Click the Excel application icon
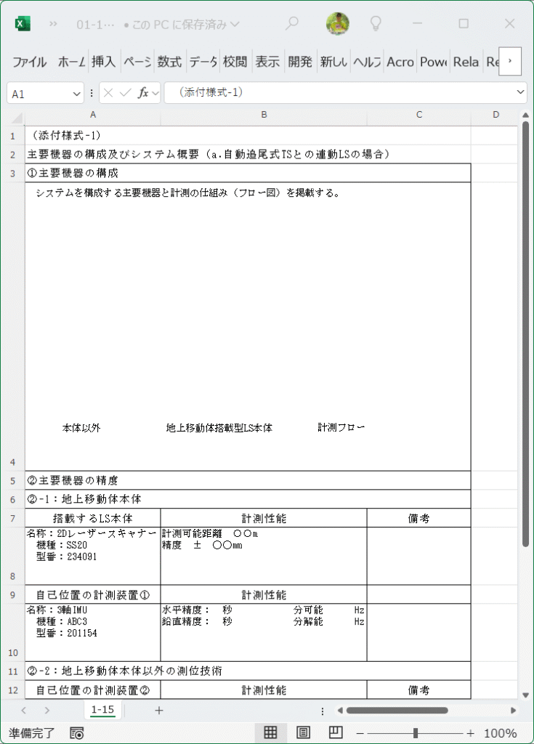 [23, 23]
